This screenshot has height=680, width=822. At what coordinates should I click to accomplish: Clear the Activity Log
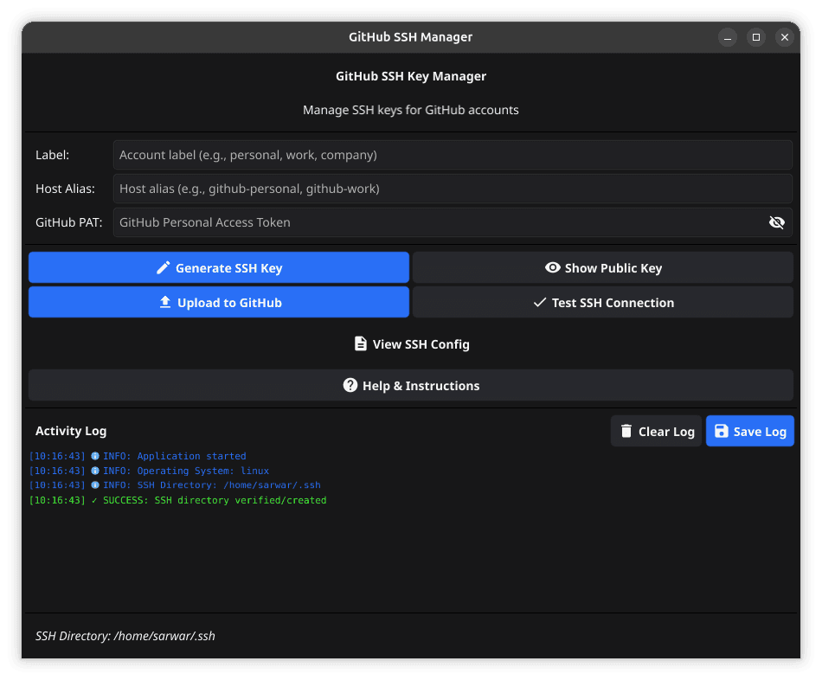pos(656,431)
